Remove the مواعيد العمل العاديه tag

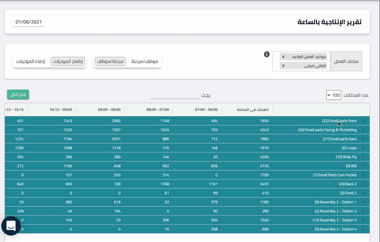tap(283, 57)
